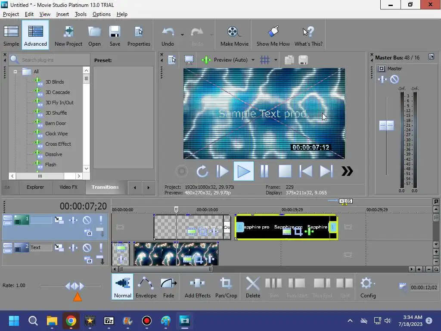
Task: Open the Edit menu
Action: (x=29, y=14)
